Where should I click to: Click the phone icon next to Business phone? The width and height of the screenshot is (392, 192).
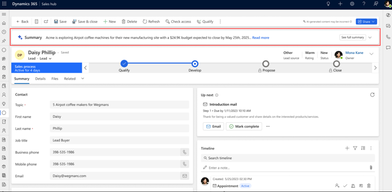pos(184,152)
